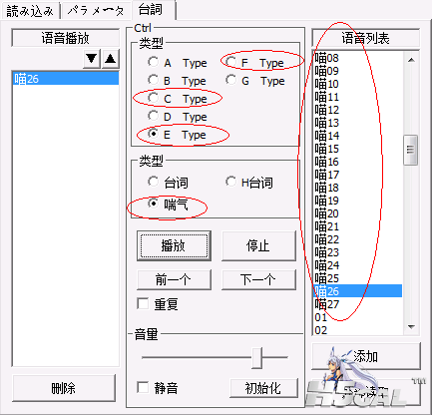Go to previous voice with 前一个

[174, 279]
